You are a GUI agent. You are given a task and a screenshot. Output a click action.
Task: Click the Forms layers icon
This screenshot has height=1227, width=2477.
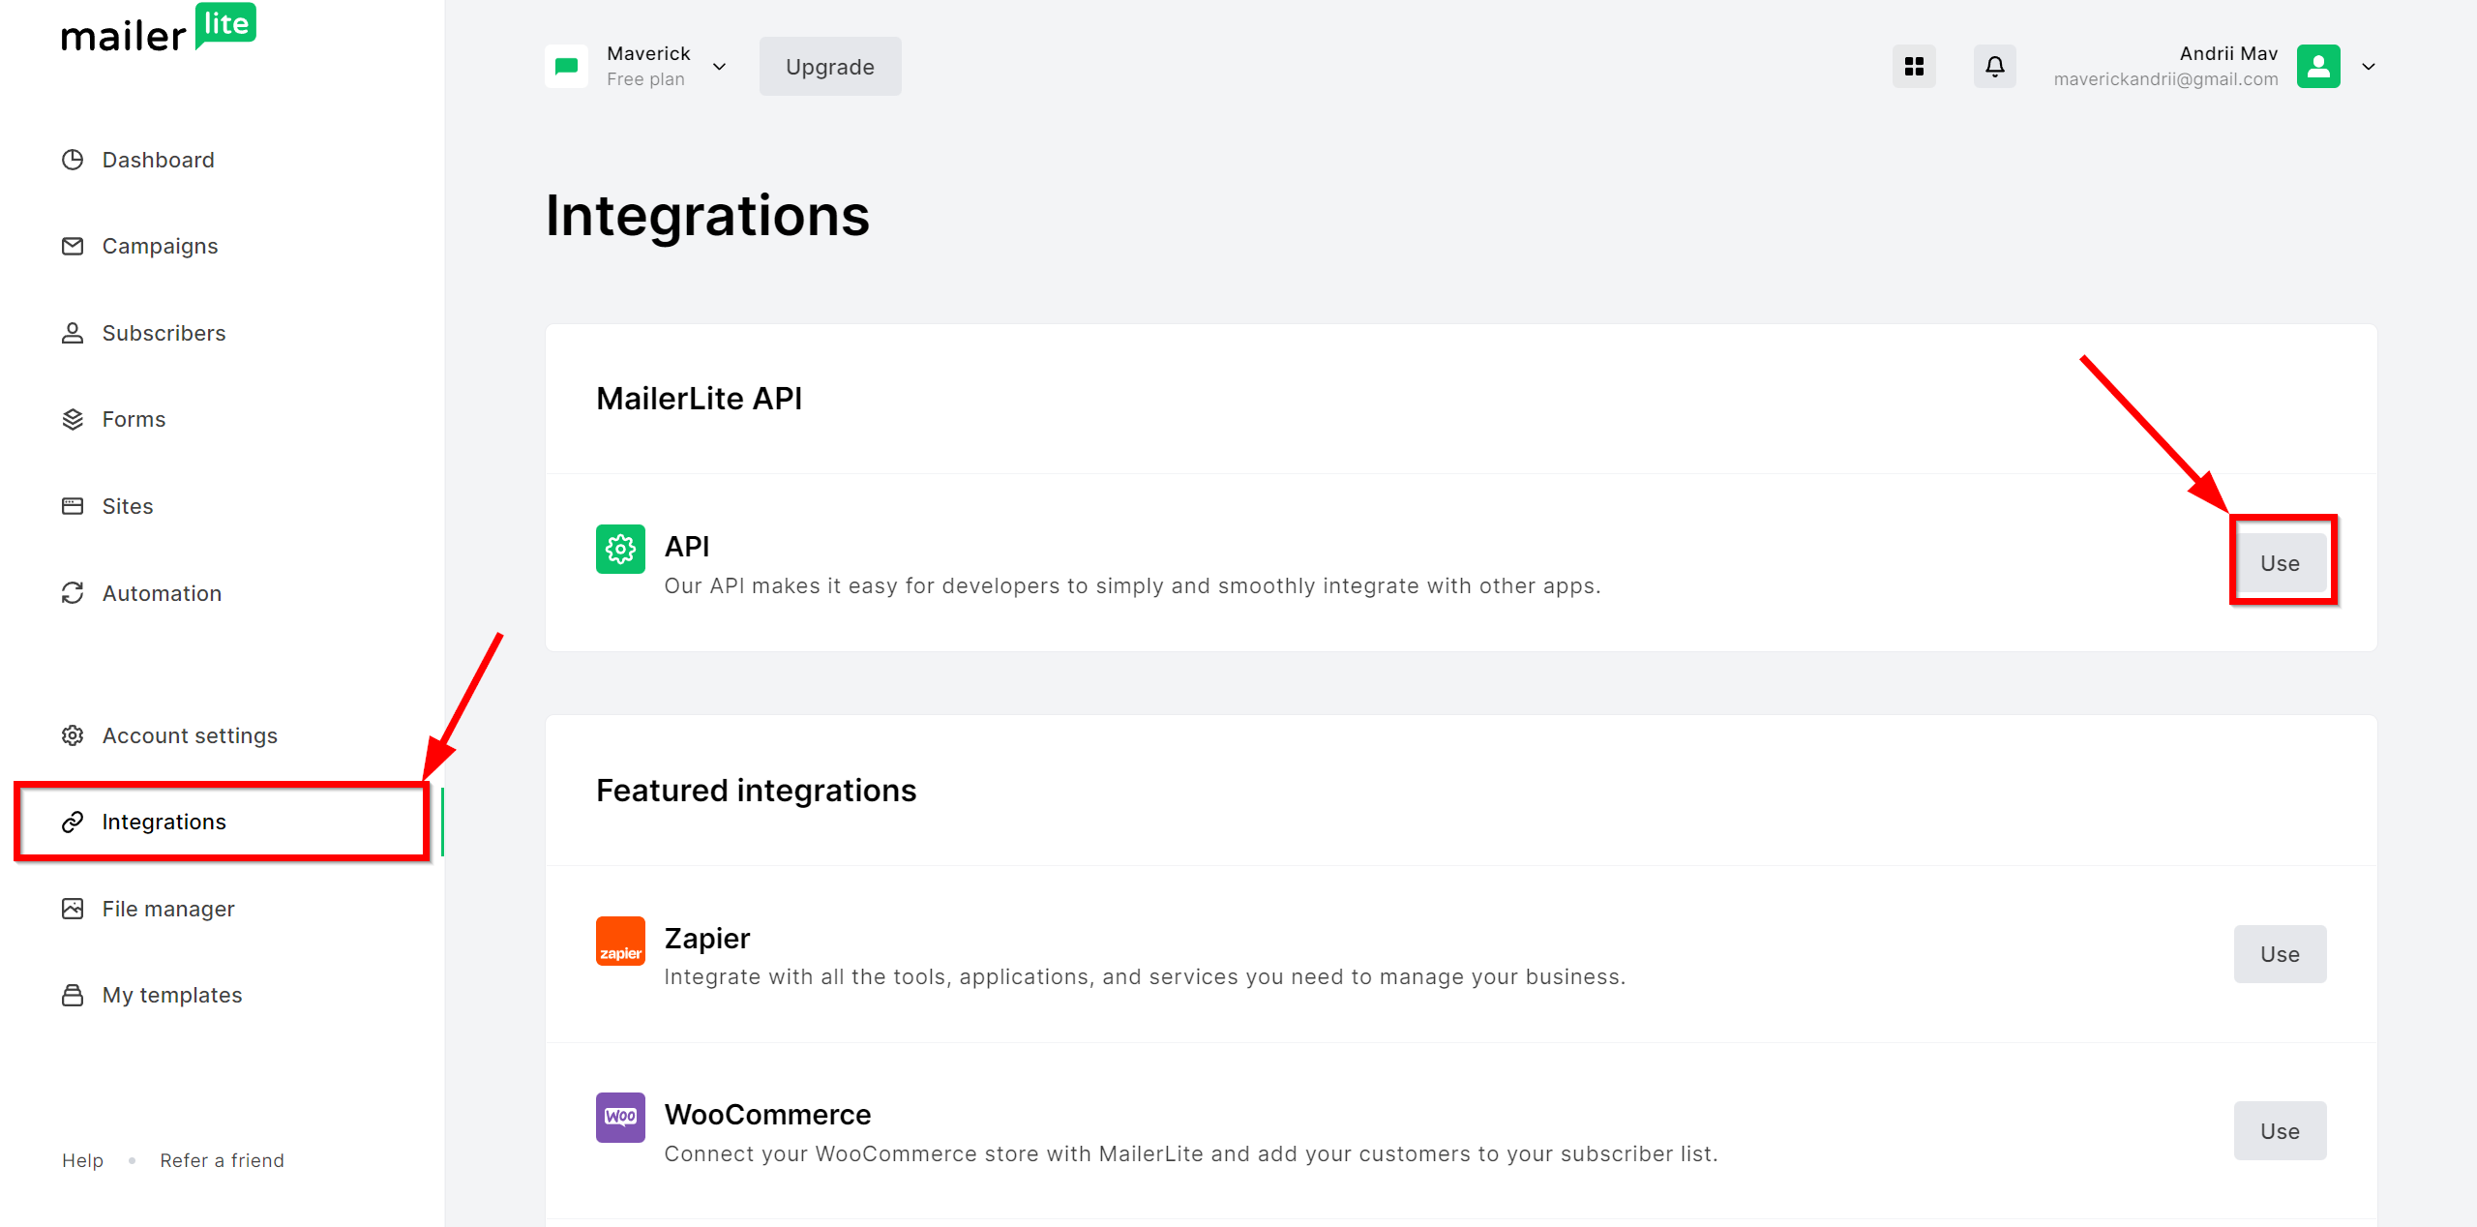click(x=73, y=419)
